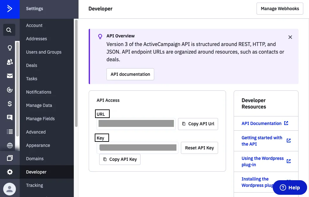Image resolution: width=309 pixels, height=197 pixels.
Task: Open the search magnifier in sidebar
Action: pos(9,30)
